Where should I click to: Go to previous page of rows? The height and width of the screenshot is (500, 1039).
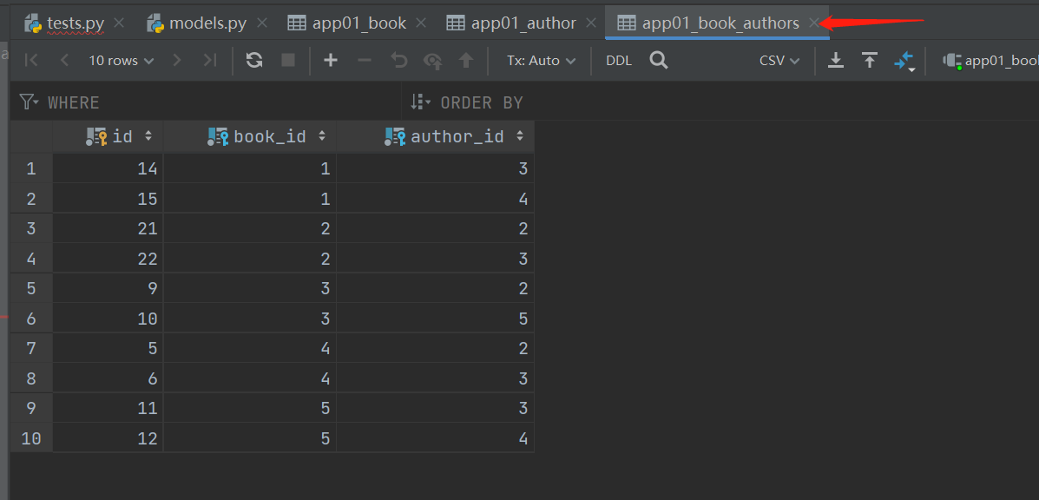pos(64,60)
